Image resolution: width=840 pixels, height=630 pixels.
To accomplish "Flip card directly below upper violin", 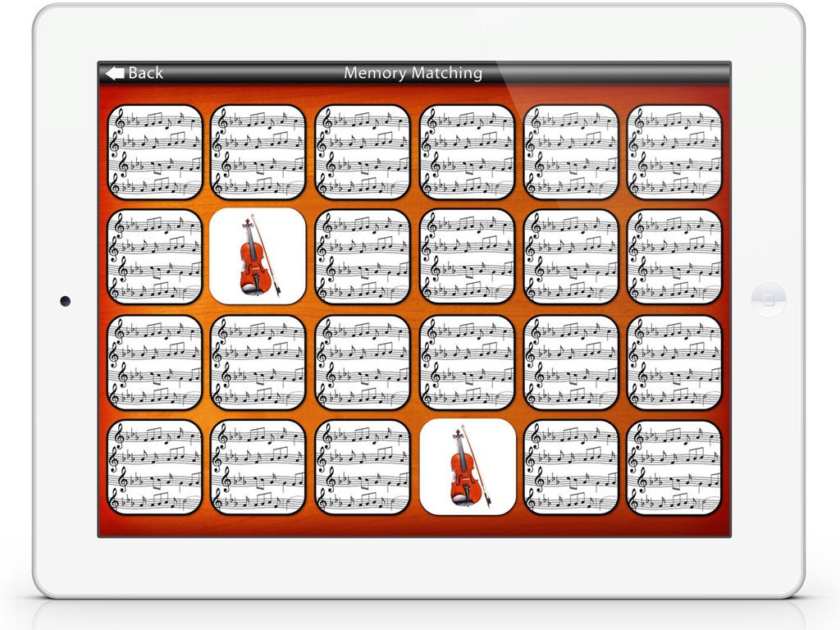I will coord(258,362).
